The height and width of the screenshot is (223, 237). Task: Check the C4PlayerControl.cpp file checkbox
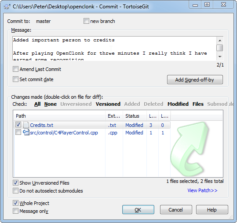click(18, 132)
